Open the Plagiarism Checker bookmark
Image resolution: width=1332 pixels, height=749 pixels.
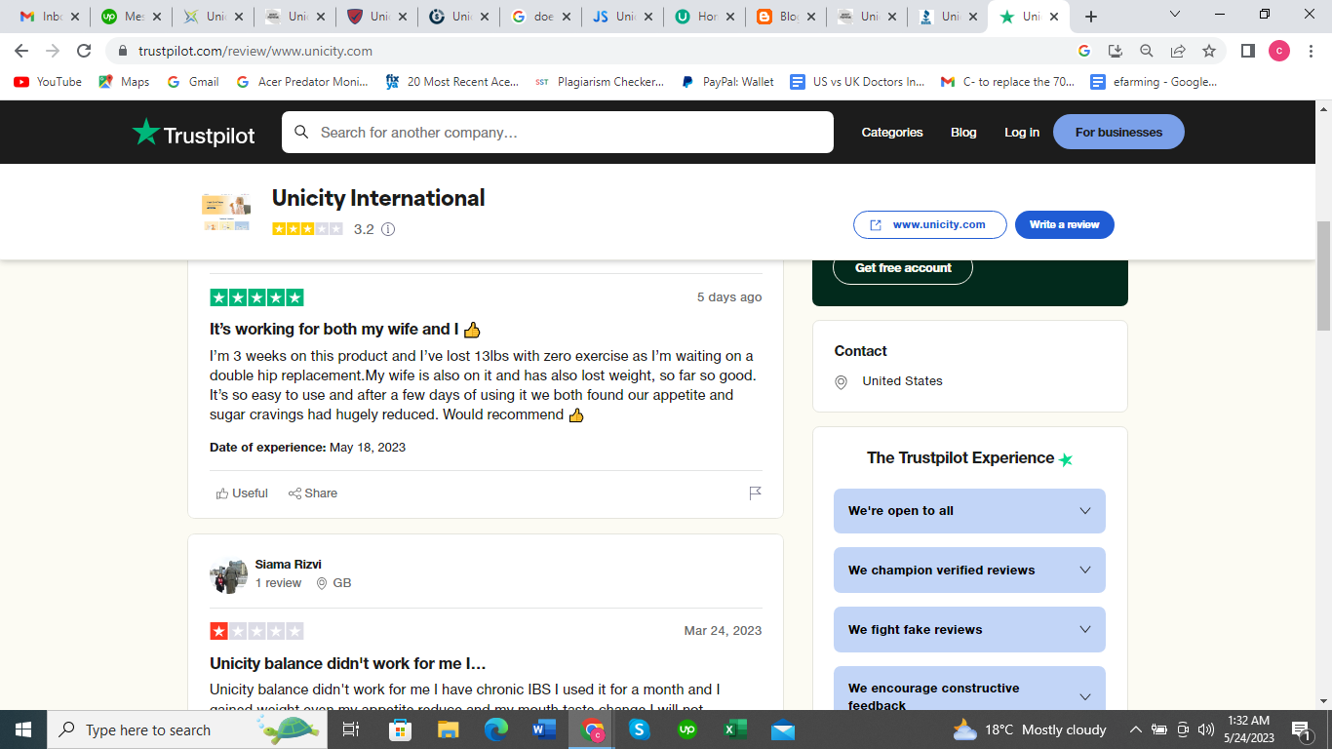[600, 82]
